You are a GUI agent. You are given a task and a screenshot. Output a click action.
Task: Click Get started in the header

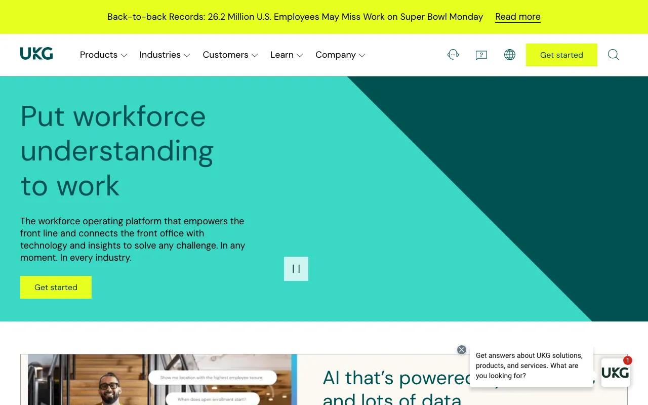coord(561,55)
